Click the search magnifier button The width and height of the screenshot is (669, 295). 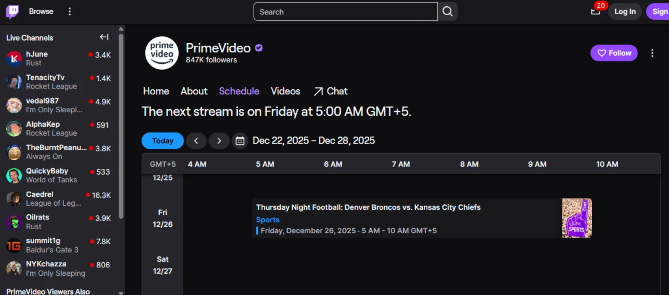coord(447,11)
